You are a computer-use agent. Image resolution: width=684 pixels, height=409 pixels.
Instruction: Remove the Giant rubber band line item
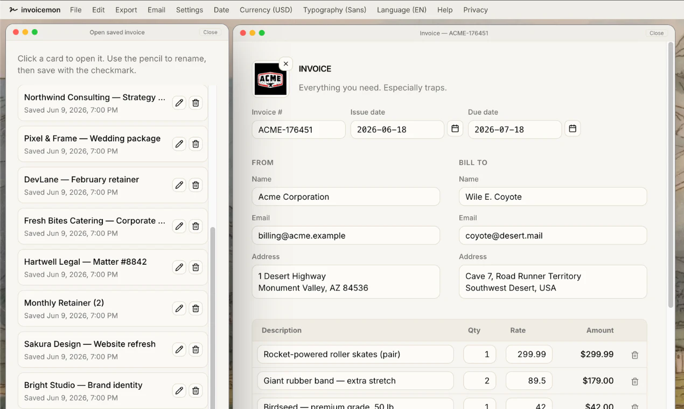pos(635,382)
